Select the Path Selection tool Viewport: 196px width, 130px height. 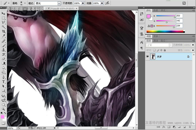tap(3, 86)
